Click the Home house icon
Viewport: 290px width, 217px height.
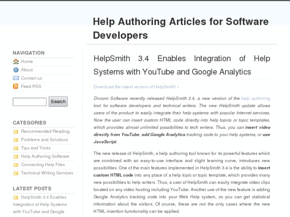pos(16,61)
